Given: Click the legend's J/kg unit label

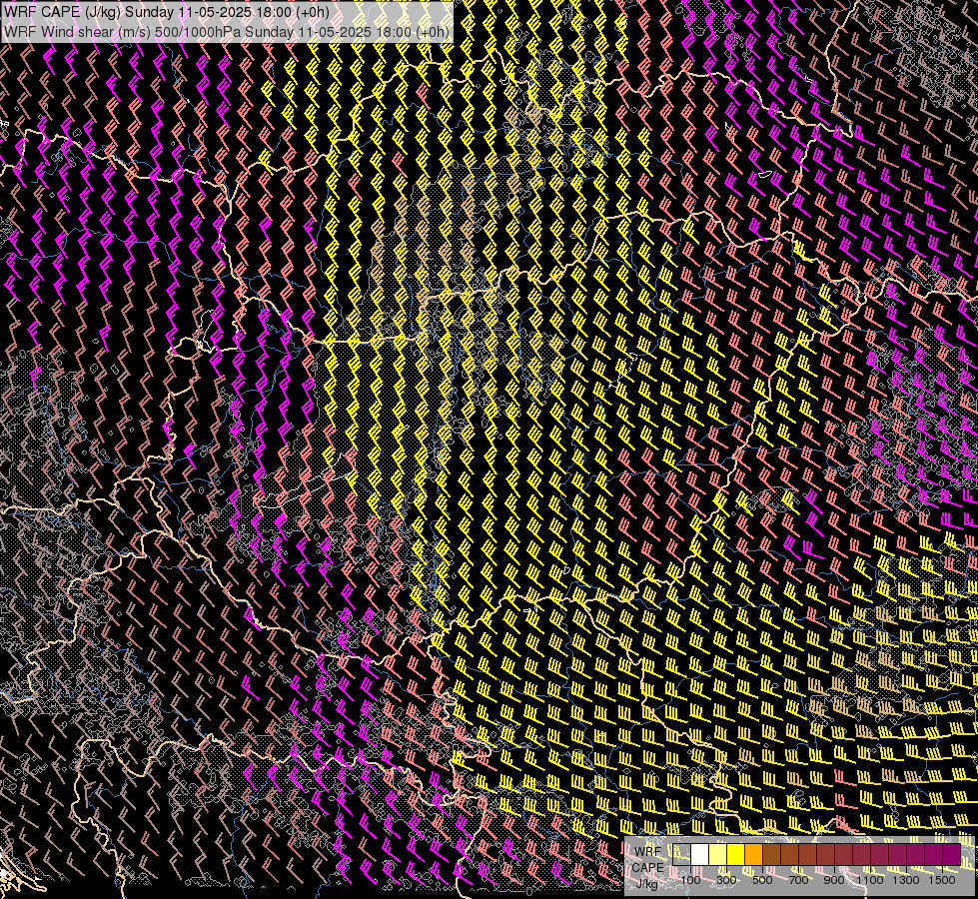Looking at the screenshot, I should pos(647,884).
